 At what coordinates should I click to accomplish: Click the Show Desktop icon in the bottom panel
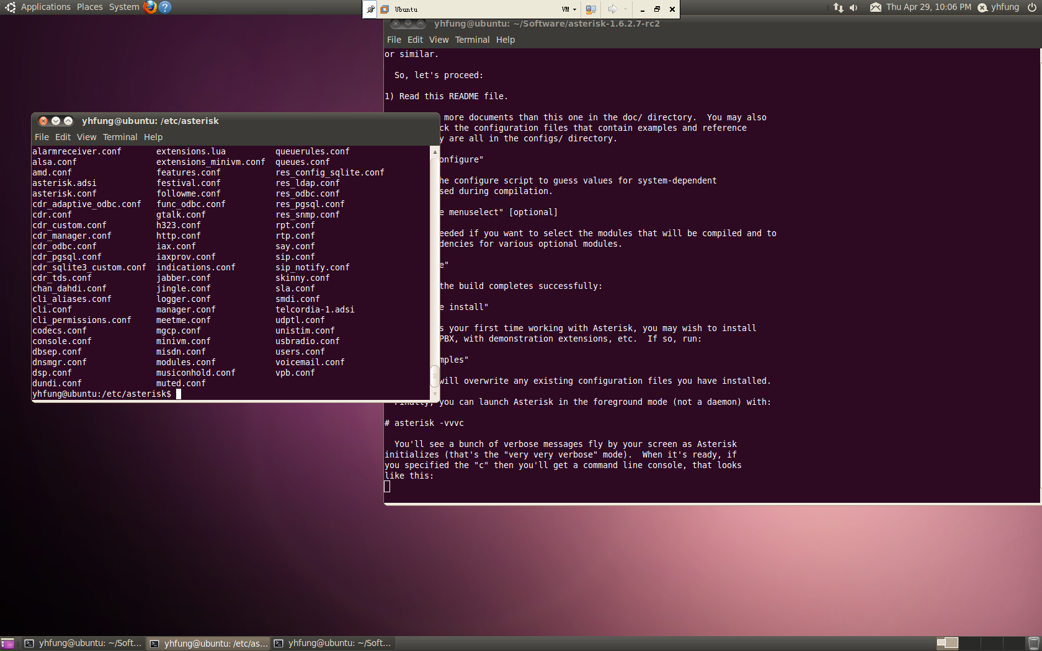click(x=7, y=644)
